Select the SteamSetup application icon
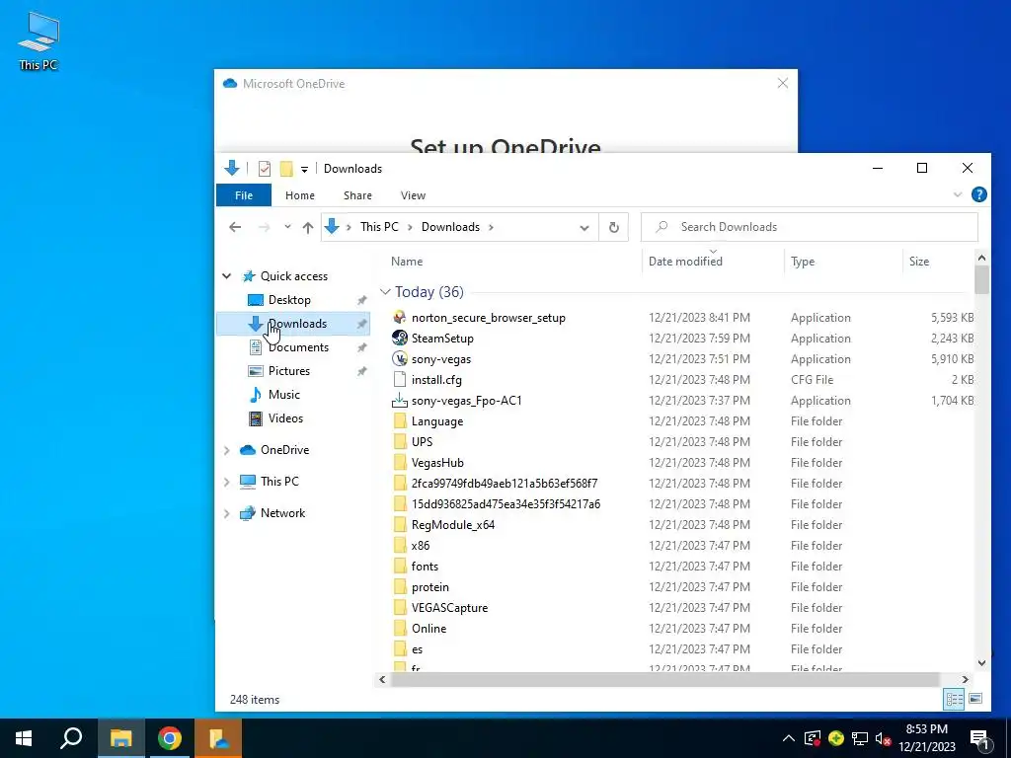 (x=400, y=338)
